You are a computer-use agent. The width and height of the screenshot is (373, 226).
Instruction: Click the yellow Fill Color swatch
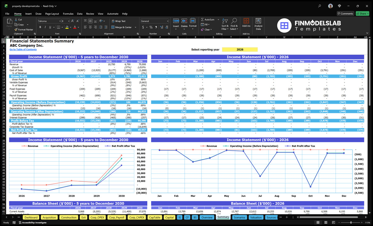(x=67, y=27)
